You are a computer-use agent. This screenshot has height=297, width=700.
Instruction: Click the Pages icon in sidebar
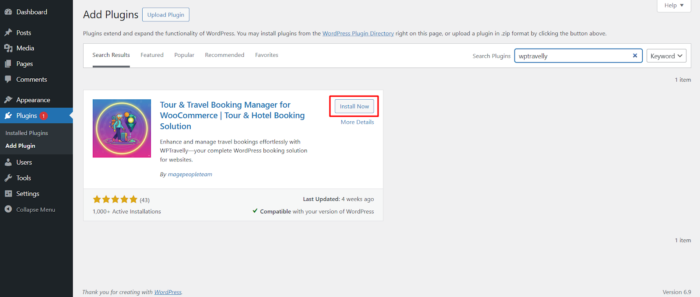[x=8, y=64]
